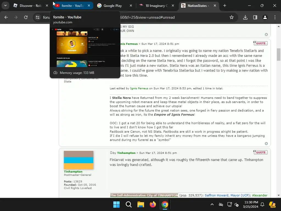Open Windows Start menu
Screen dimensions: 281x211
116,204
